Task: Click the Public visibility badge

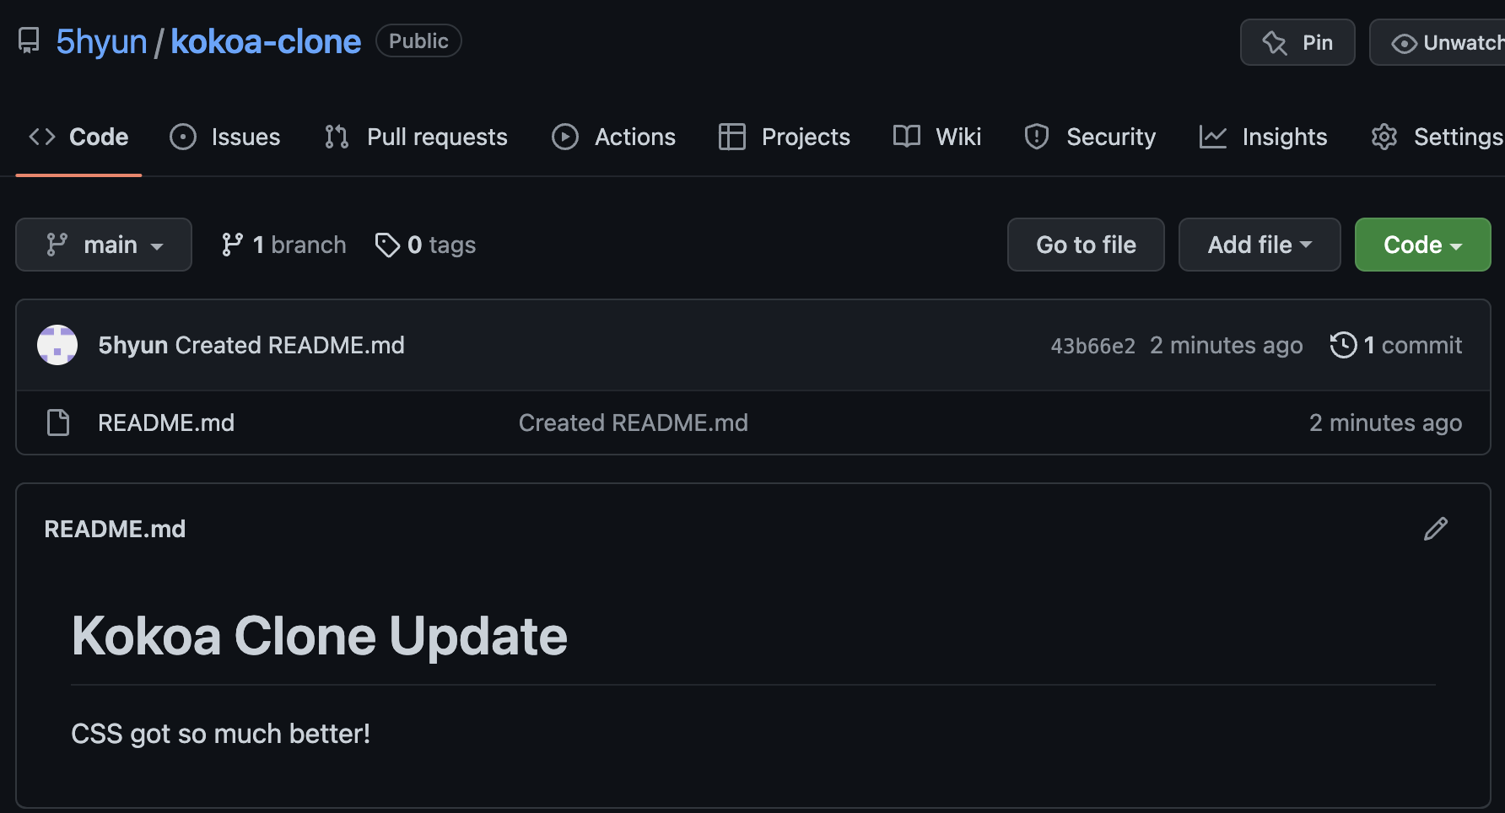Action: (418, 40)
